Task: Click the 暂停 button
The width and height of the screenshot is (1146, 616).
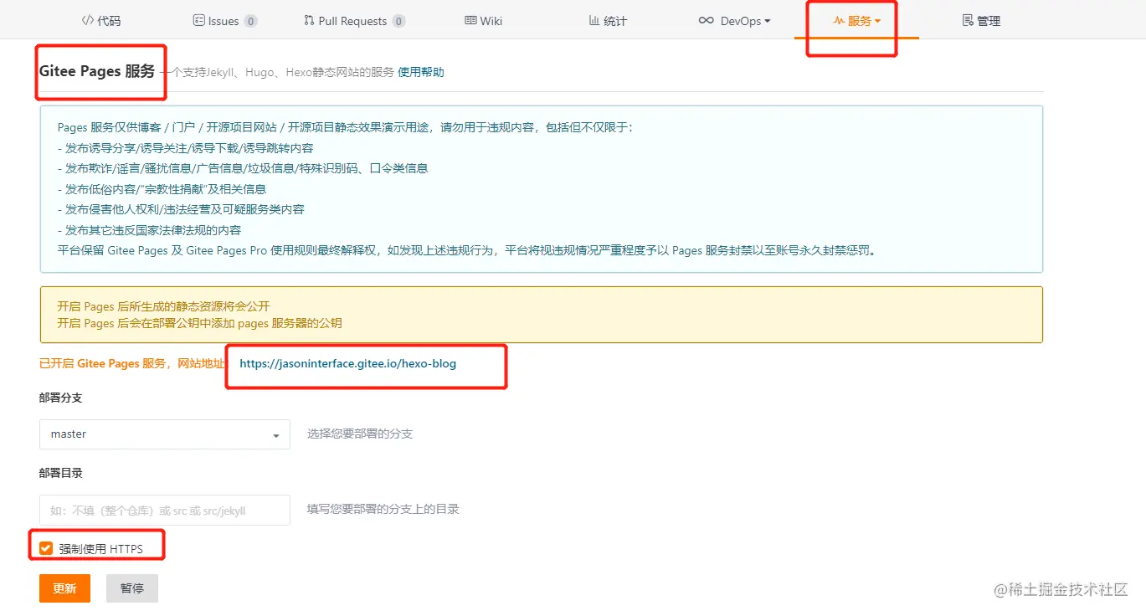Action: [x=132, y=588]
